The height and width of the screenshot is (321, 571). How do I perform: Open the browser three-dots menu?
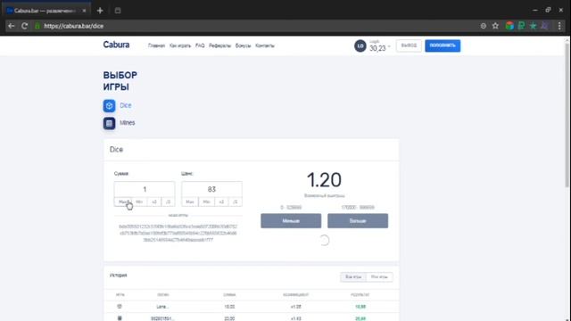pos(559,26)
